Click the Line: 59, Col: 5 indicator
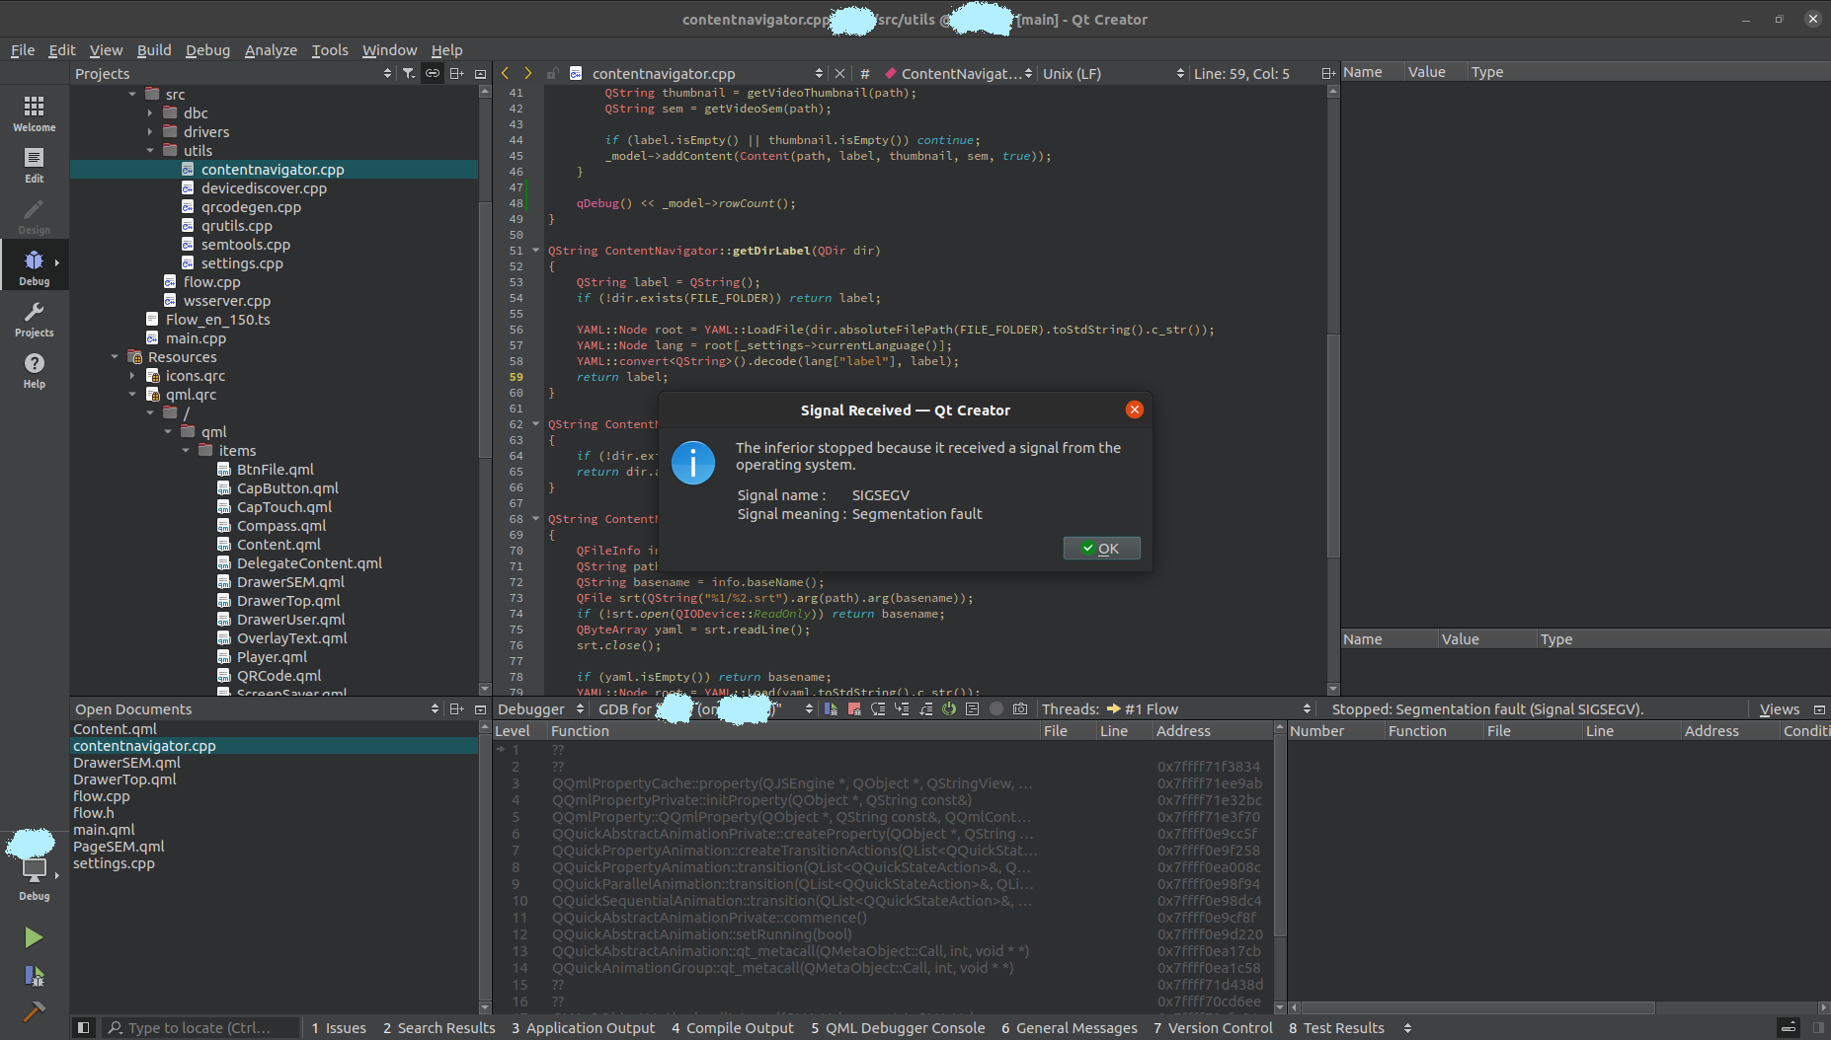The image size is (1831, 1040). click(x=1241, y=73)
